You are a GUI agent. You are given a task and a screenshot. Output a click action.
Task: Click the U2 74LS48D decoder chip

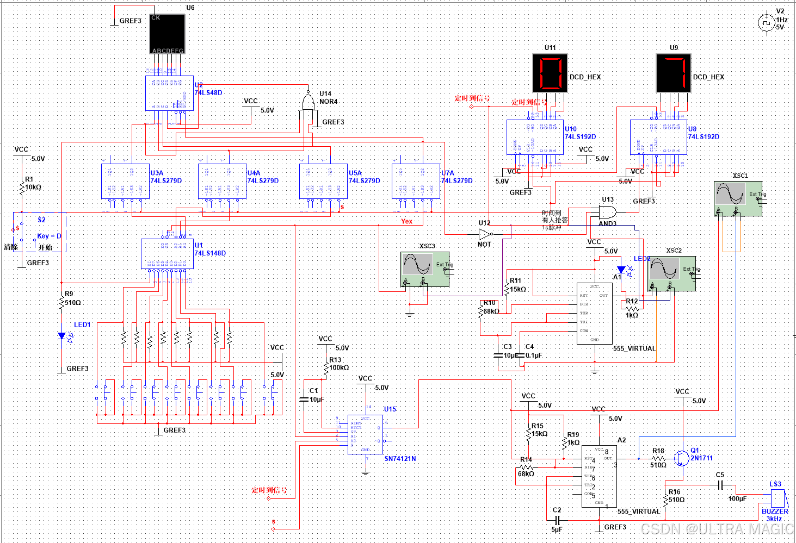click(169, 93)
